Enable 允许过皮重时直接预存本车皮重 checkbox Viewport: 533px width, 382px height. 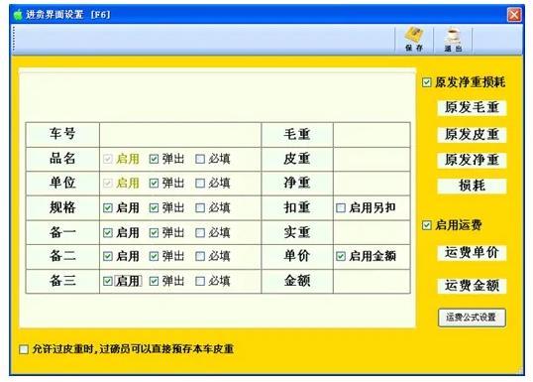(x=24, y=349)
